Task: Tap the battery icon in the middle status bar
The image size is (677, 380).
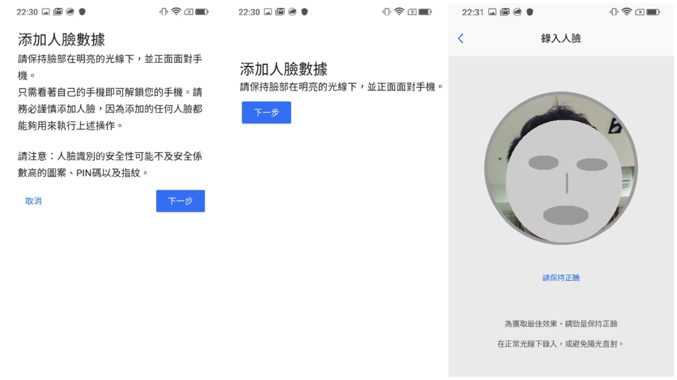Action: 425,12
